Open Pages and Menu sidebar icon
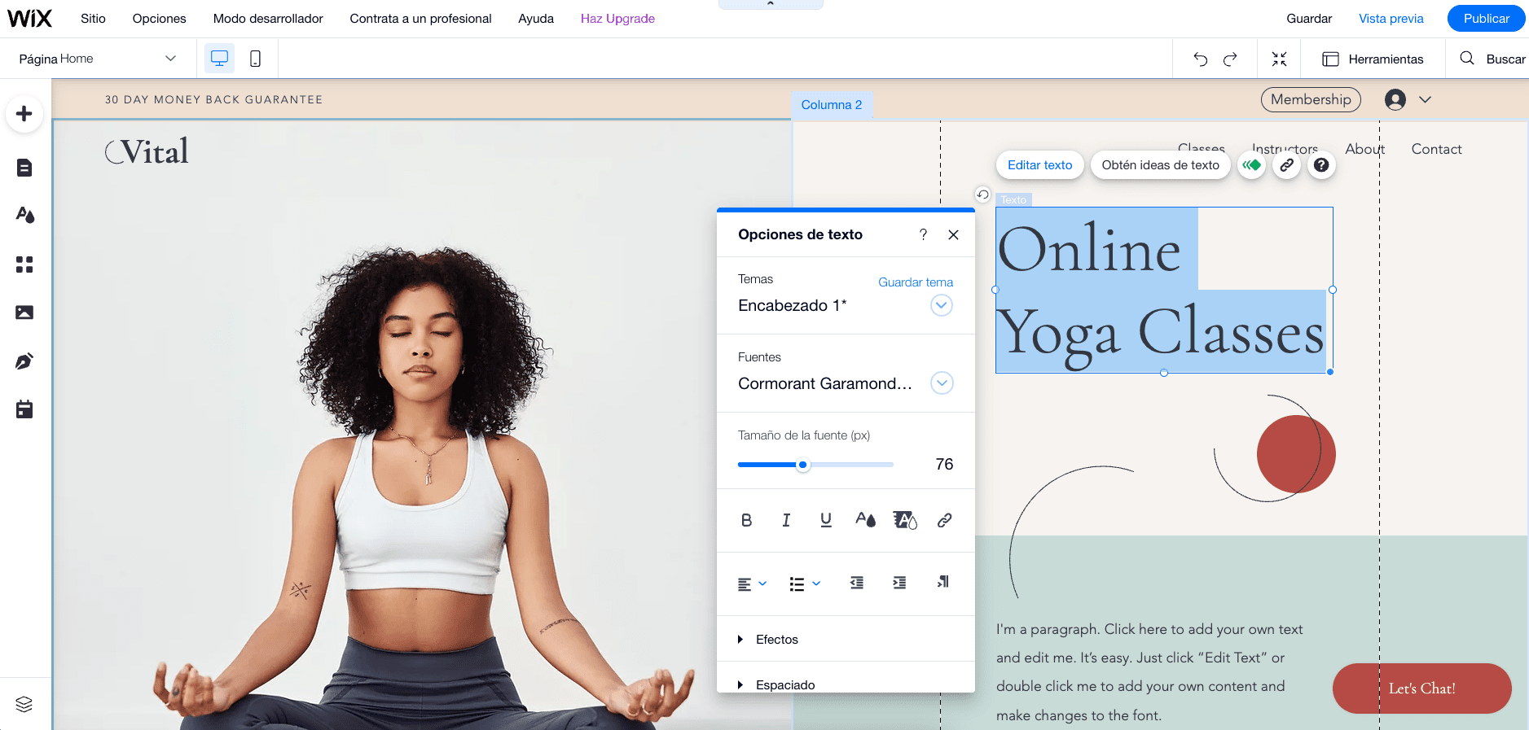This screenshot has height=730, width=1529. 24,168
